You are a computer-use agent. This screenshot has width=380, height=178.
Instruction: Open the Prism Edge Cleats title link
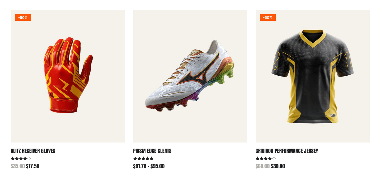coord(152,151)
